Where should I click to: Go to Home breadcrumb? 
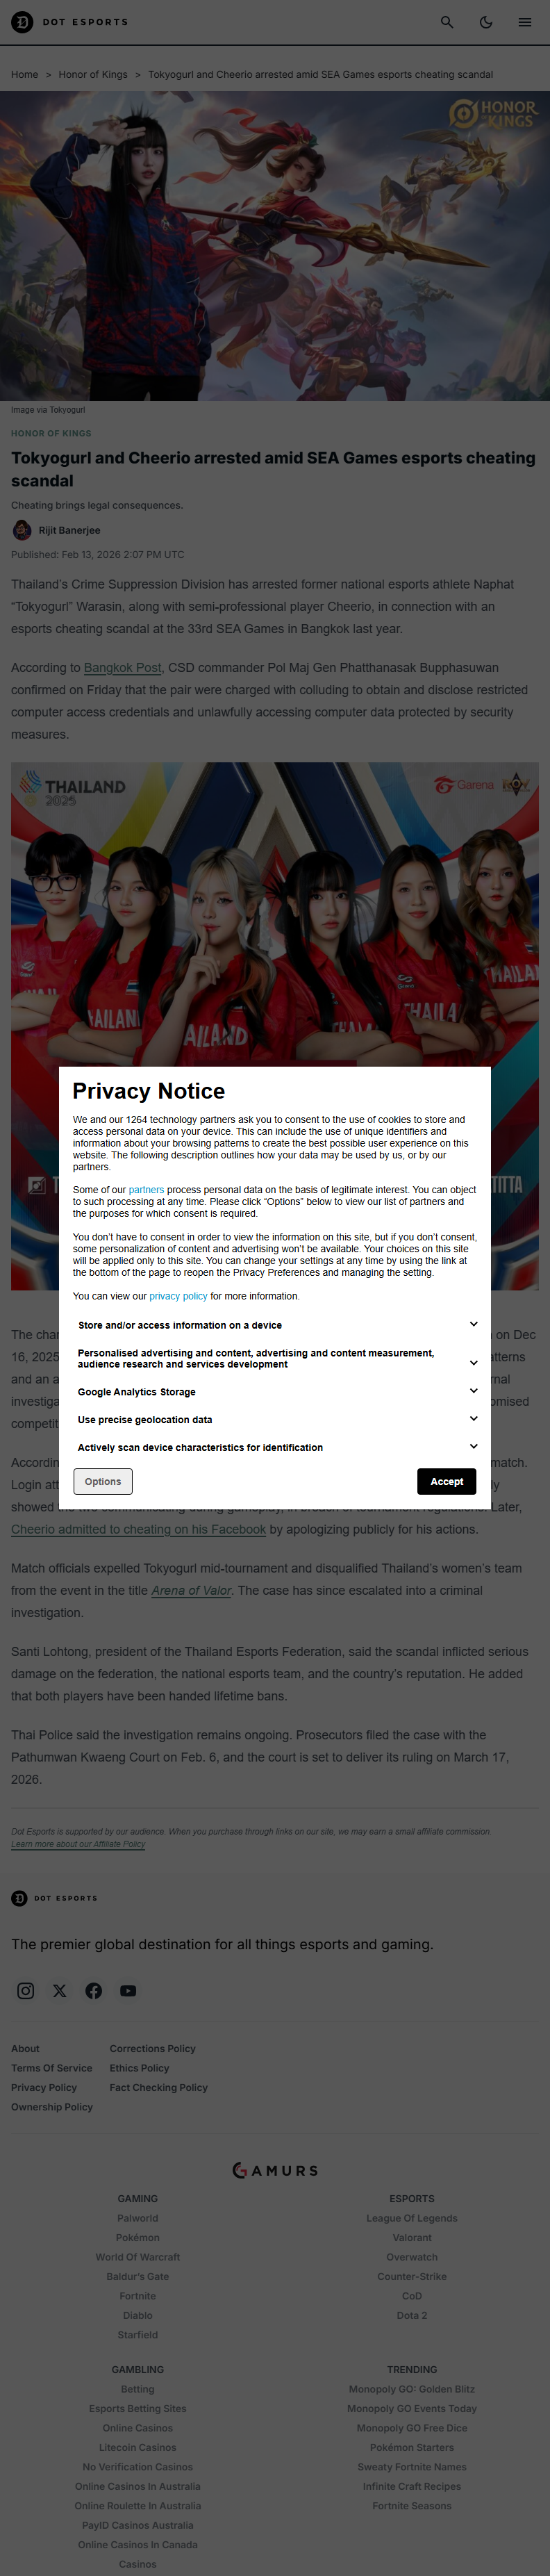(x=25, y=74)
